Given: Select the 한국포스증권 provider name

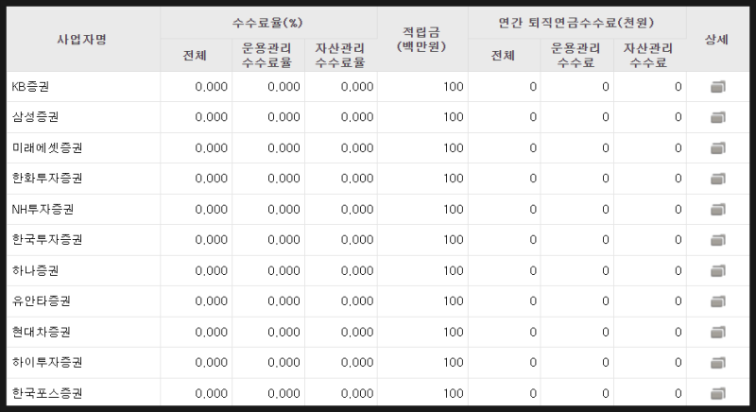Looking at the screenshot, I should pyautogui.click(x=47, y=393).
